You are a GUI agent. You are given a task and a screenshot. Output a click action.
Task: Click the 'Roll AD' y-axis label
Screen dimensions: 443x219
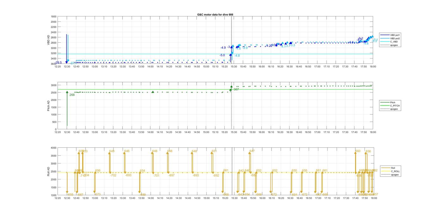pyautogui.click(x=49, y=171)
